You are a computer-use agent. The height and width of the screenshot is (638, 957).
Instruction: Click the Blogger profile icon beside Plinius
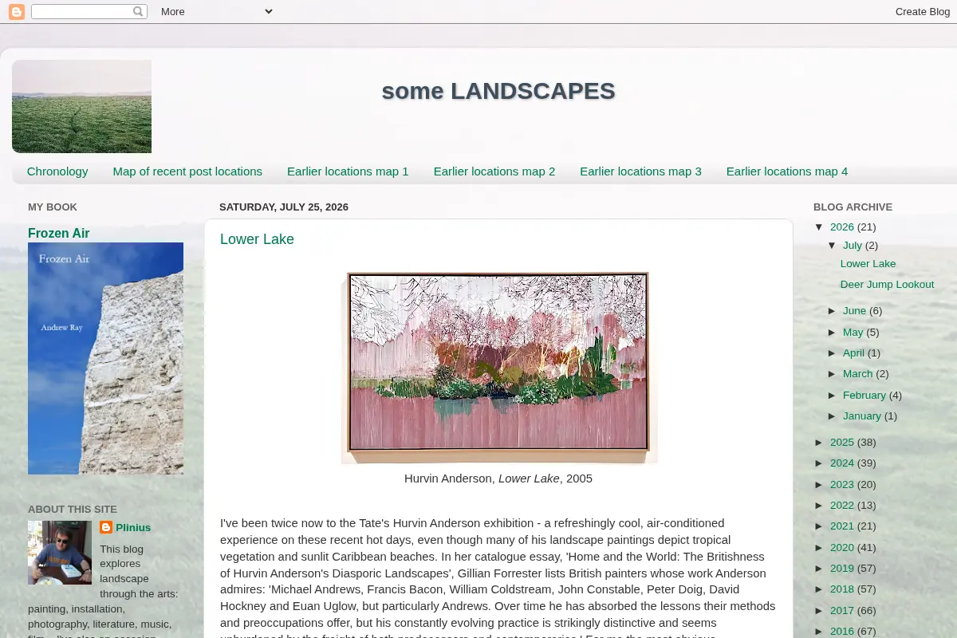coord(106,527)
